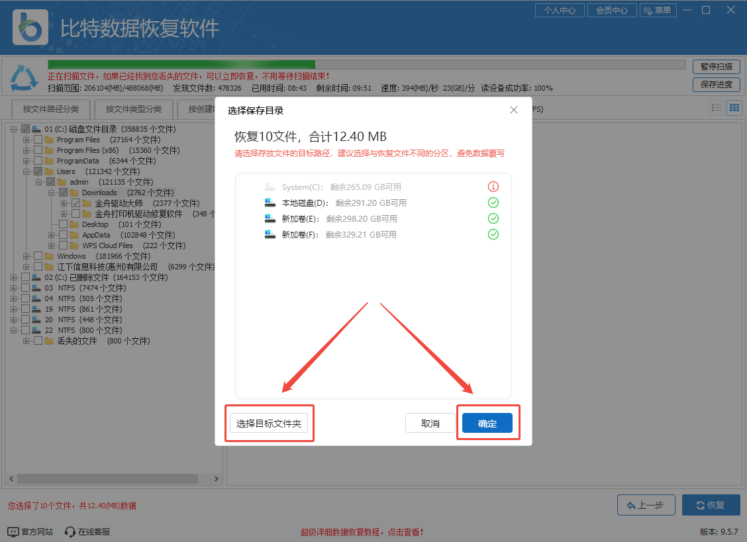Click the WPS Cloud Files folder icon
Viewport: 747px width, 542px height.
(74, 246)
